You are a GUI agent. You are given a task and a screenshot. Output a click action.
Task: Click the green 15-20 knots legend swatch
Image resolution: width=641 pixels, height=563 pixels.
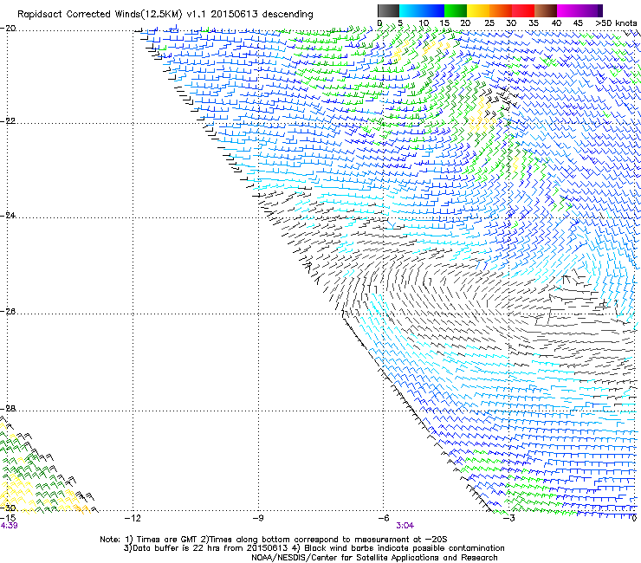pos(456,10)
